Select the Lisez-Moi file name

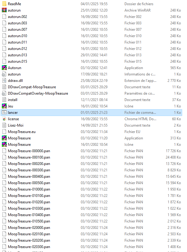[x=16, y=125]
